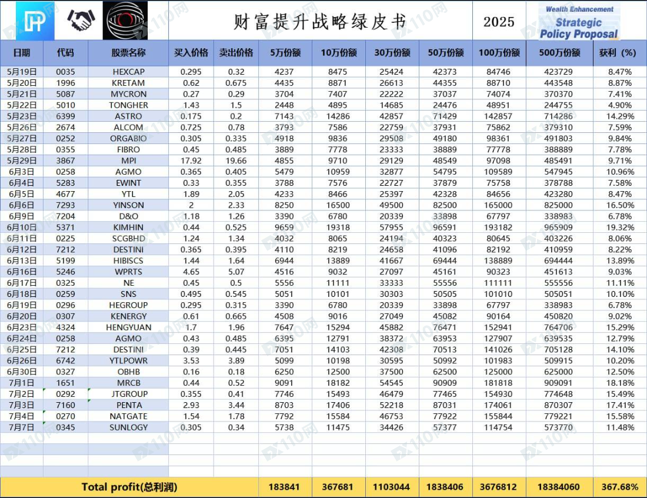Select MPI's buy price 17.92
647x498 pixels.
[191, 161]
